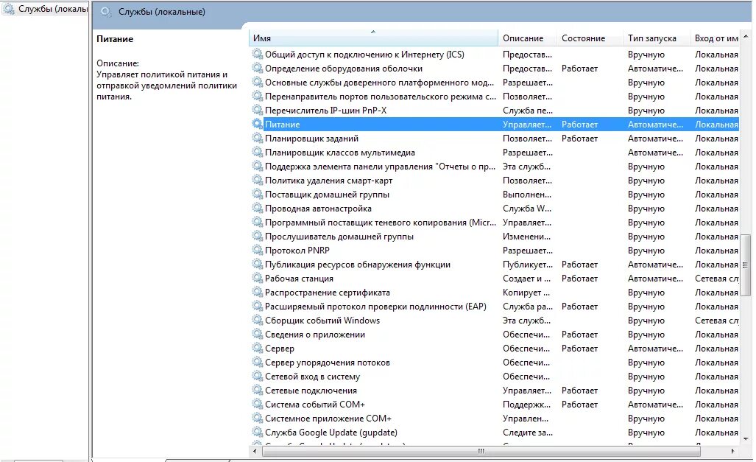Click the icon of Определение оборудования оболочки
The height and width of the screenshot is (462, 756).
258,68
